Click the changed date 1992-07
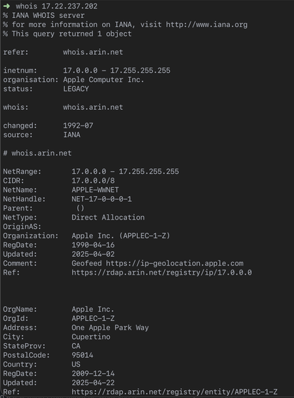Image resolution: width=294 pixels, height=398 pixels. [x=78, y=126]
